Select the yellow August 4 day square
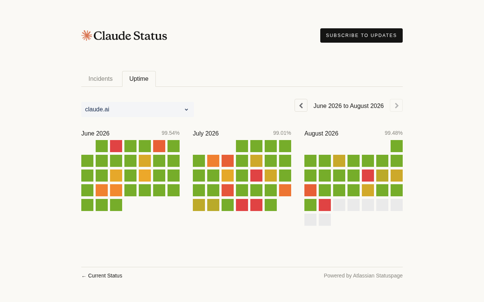The image size is (484, 302). tap(339, 161)
